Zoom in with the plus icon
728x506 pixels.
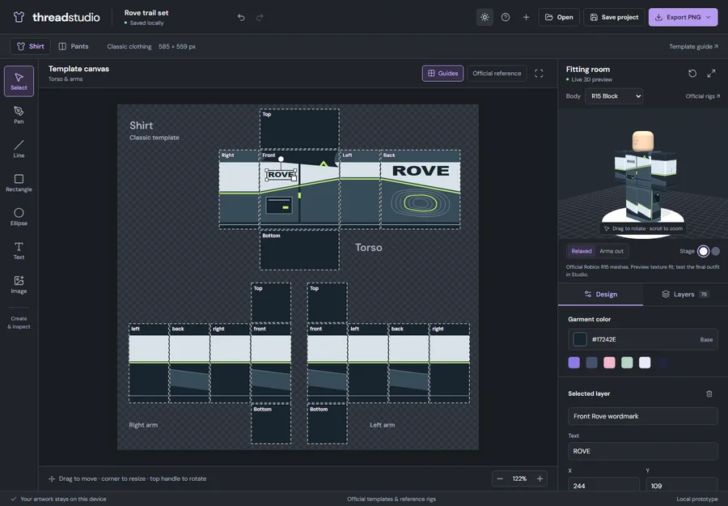[540, 478]
